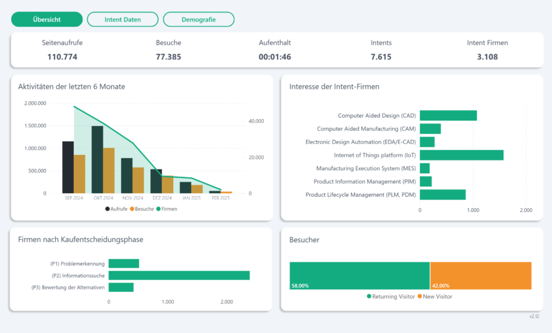Click the Aufenthalt 00:01:46 value
Viewport: 552px width, 333px height.
click(x=275, y=57)
